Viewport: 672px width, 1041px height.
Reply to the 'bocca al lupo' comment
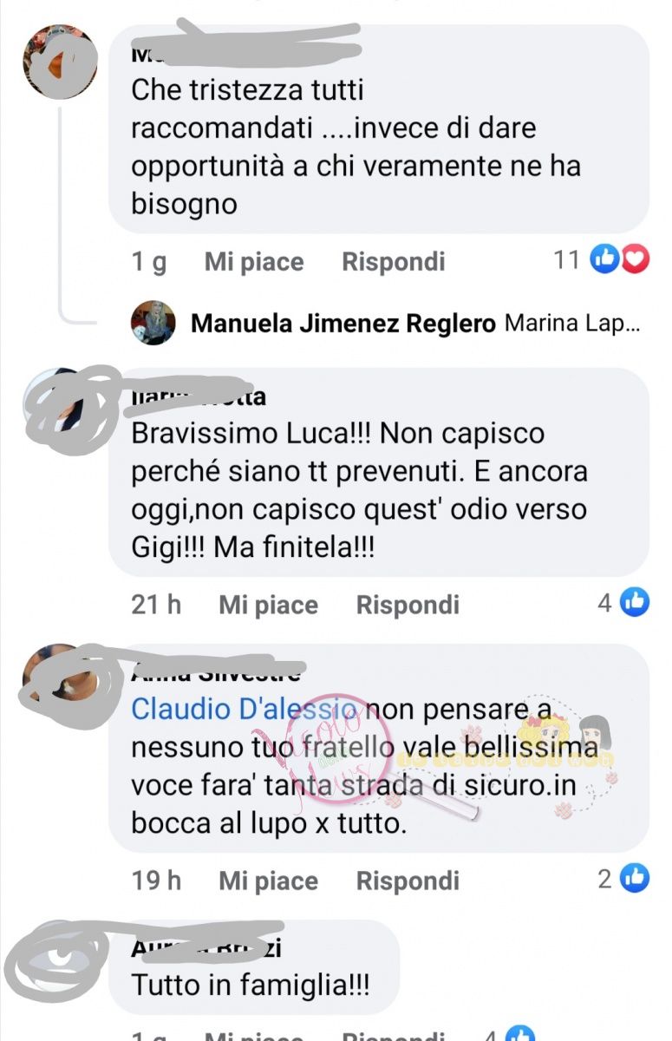(x=408, y=881)
